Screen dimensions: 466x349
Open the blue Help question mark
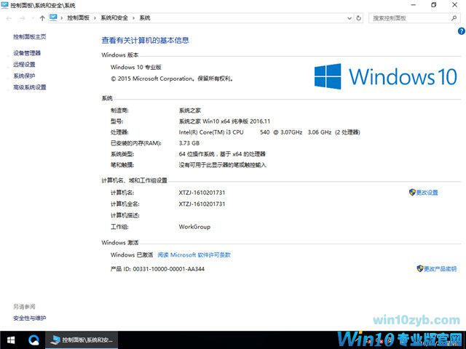coord(461,31)
